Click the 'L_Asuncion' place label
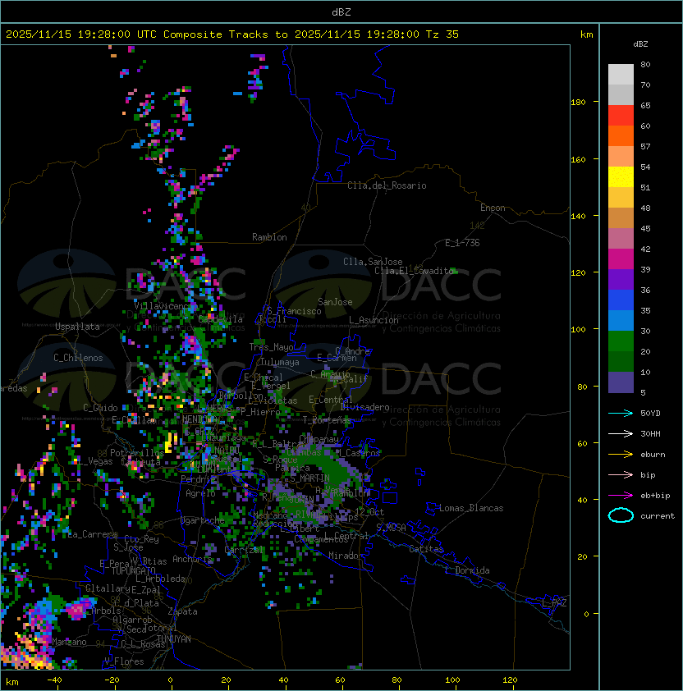The width and height of the screenshot is (683, 691). [x=374, y=320]
